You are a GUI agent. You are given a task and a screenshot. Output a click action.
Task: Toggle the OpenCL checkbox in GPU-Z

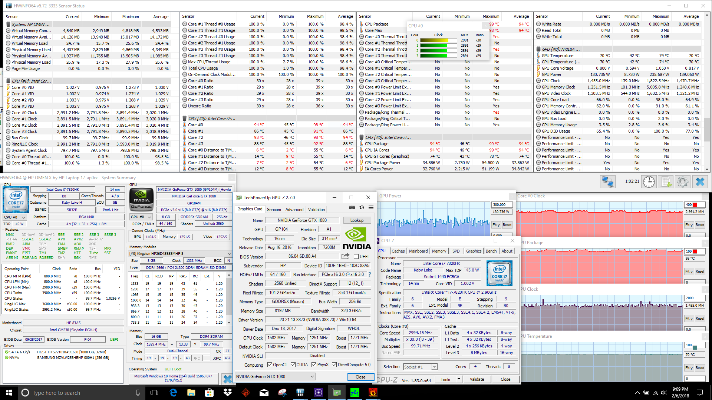[270, 365]
